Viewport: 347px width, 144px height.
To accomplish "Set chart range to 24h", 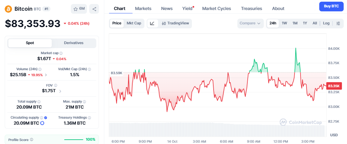I will [273, 23].
